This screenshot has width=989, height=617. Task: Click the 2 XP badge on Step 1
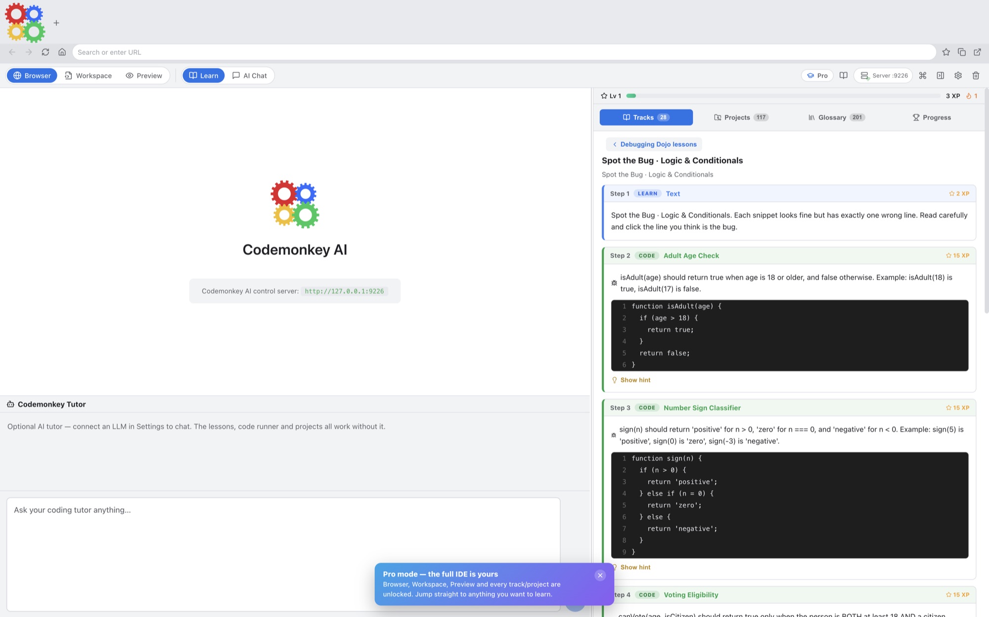(959, 194)
